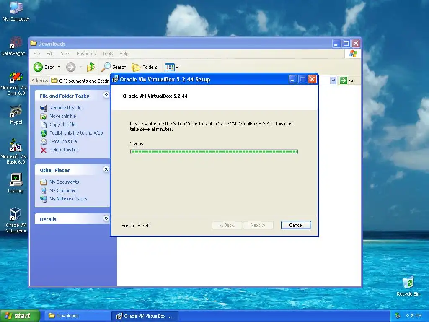
Task: Toggle Folders pane in Downloads toolbar
Action: pos(145,67)
